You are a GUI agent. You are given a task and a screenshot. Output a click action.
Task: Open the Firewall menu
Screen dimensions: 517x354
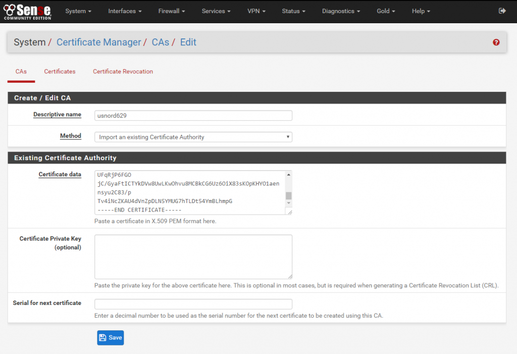(x=171, y=11)
